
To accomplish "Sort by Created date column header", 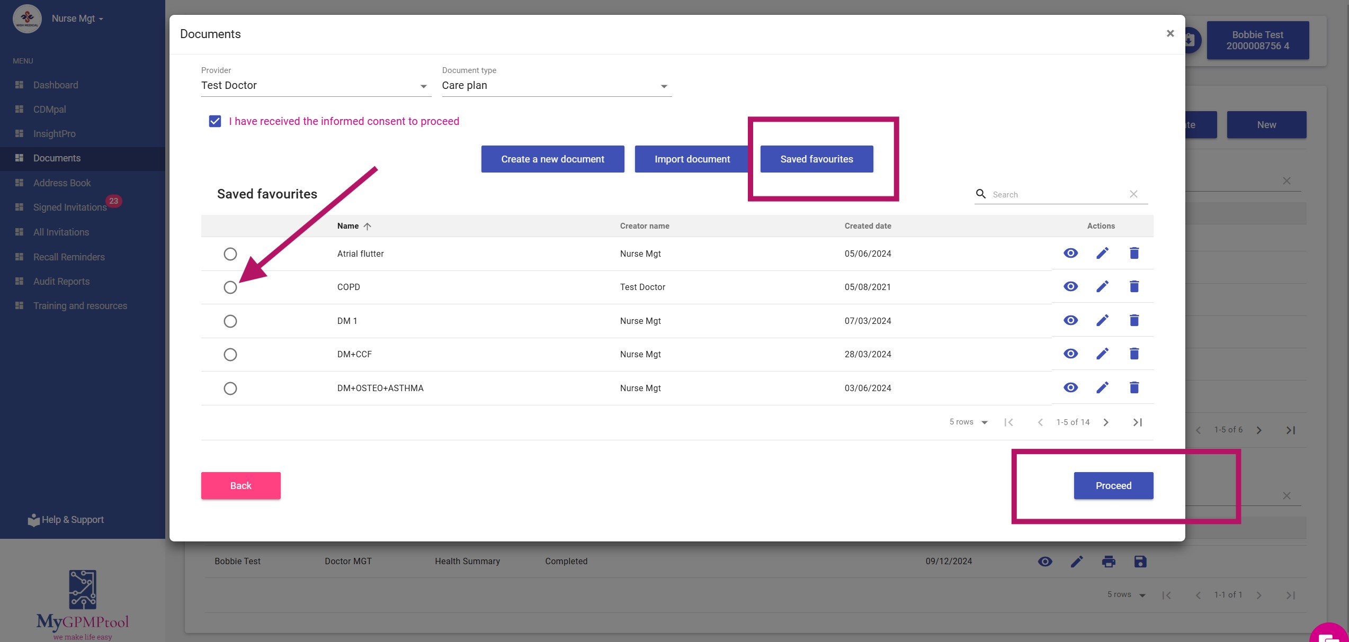I will [x=868, y=226].
